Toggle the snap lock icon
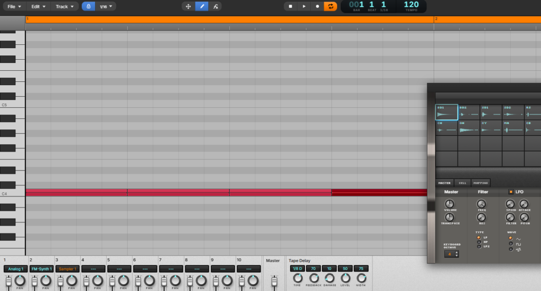 [x=88, y=6]
